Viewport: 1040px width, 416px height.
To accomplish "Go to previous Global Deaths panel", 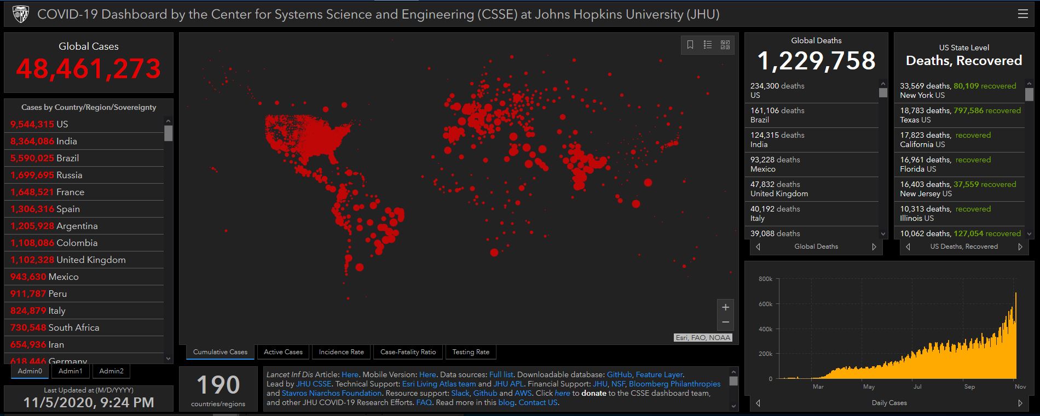I will coord(758,247).
